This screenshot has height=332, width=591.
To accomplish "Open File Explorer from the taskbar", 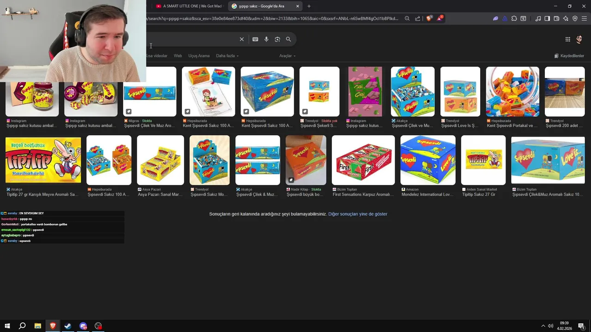I will (x=38, y=326).
